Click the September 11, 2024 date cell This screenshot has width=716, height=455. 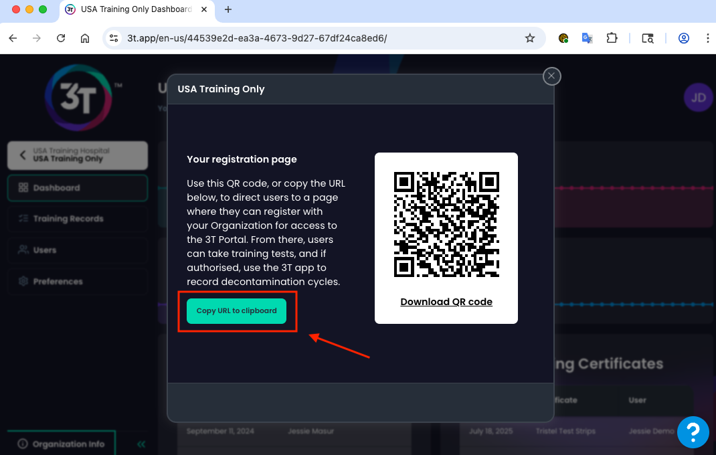(x=220, y=431)
